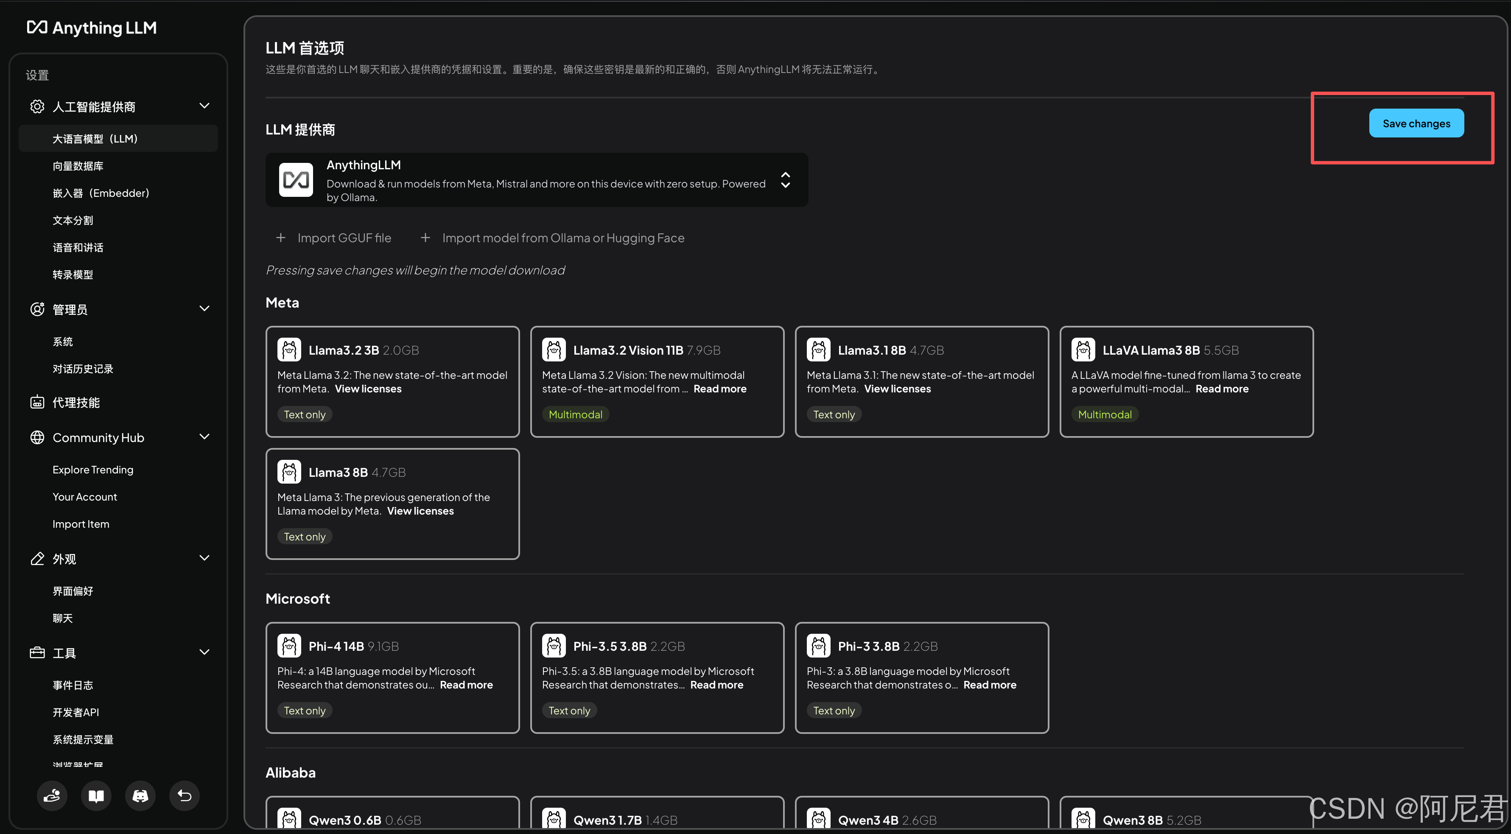Open the LLM provider selector dropdown
Screen dimensions: 1511x834
click(x=786, y=180)
